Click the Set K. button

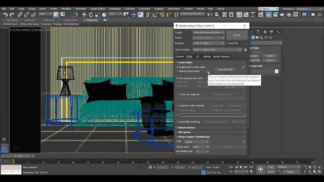271,172
